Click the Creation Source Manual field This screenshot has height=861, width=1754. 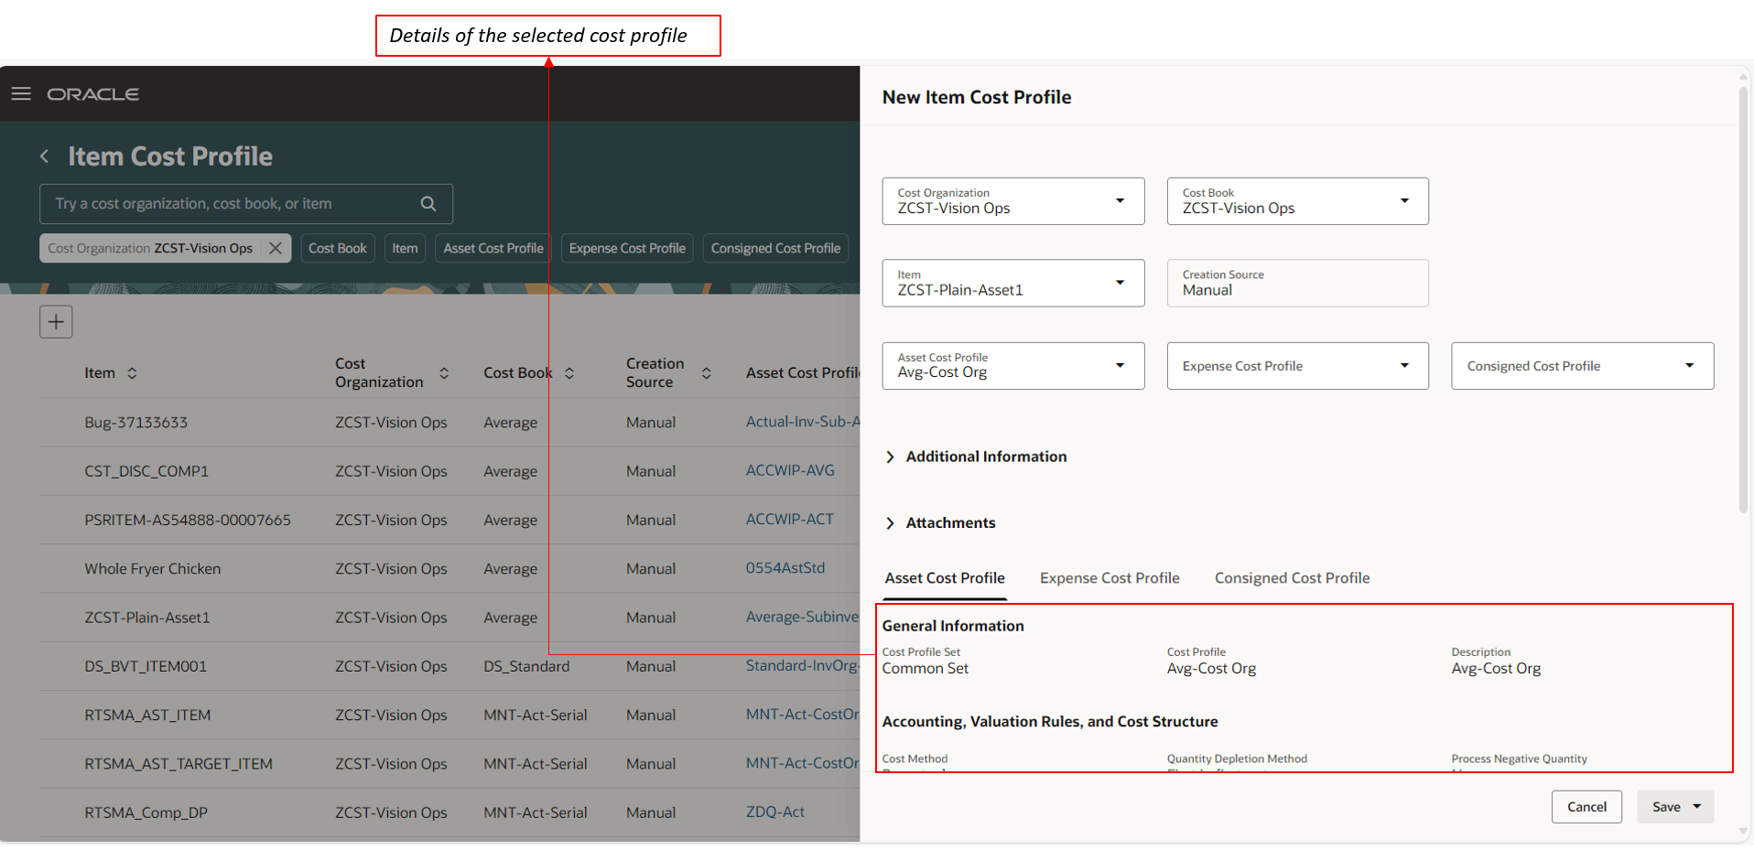pyautogui.click(x=1298, y=283)
